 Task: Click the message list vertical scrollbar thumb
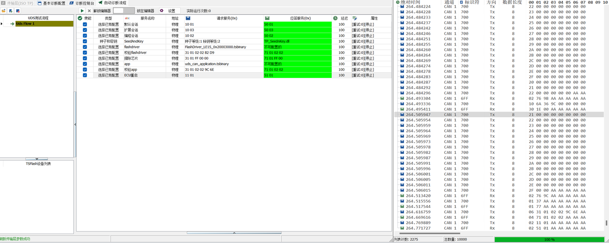click(x=606, y=223)
